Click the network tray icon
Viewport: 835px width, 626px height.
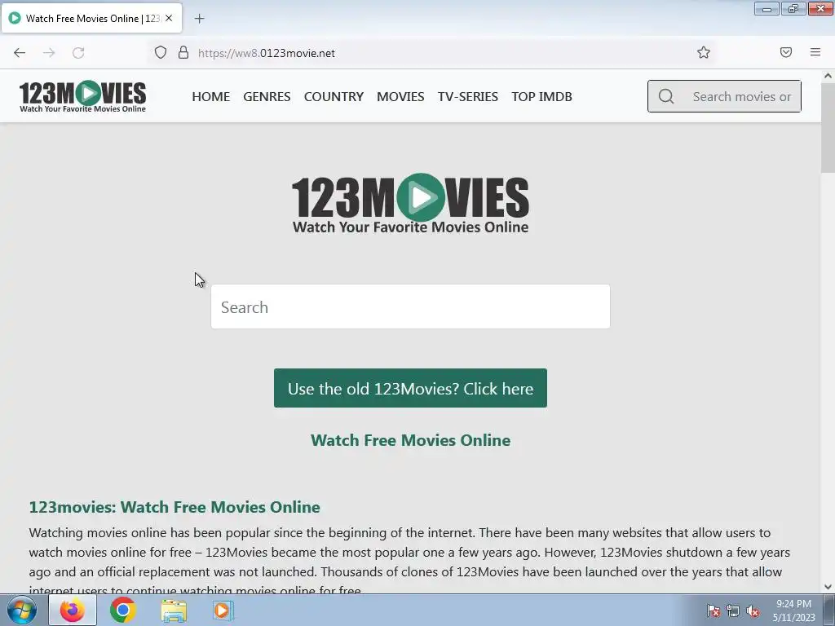733,611
